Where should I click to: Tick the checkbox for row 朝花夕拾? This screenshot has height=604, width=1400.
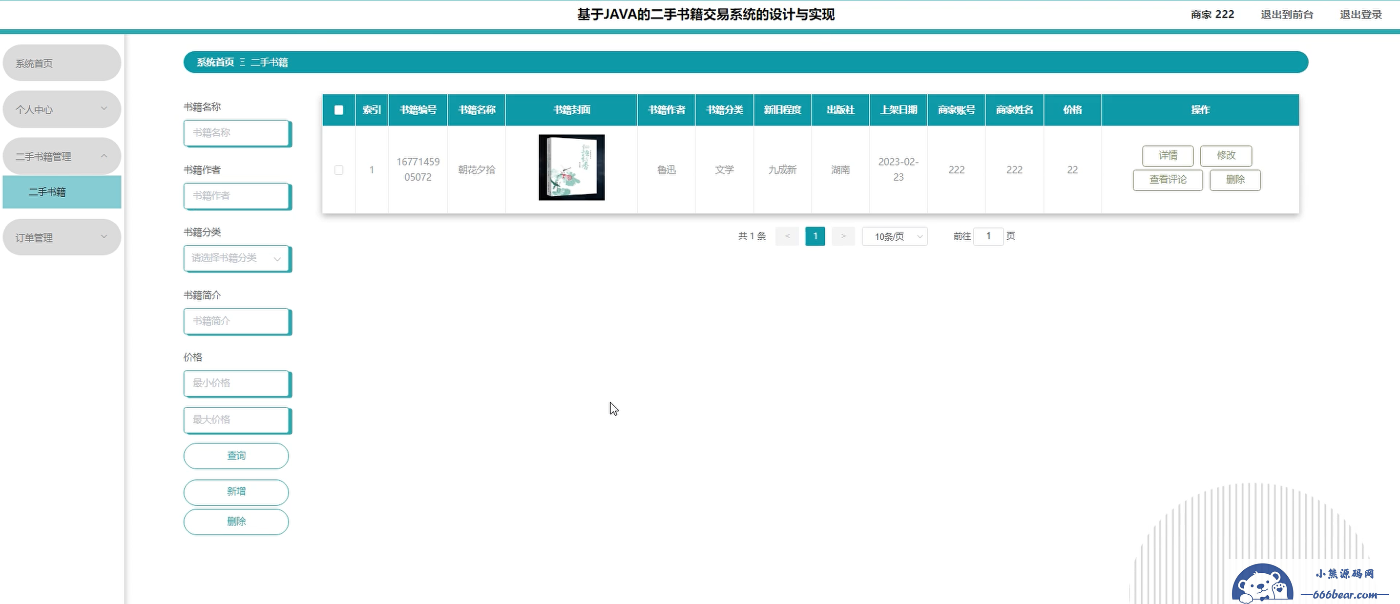(x=338, y=169)
